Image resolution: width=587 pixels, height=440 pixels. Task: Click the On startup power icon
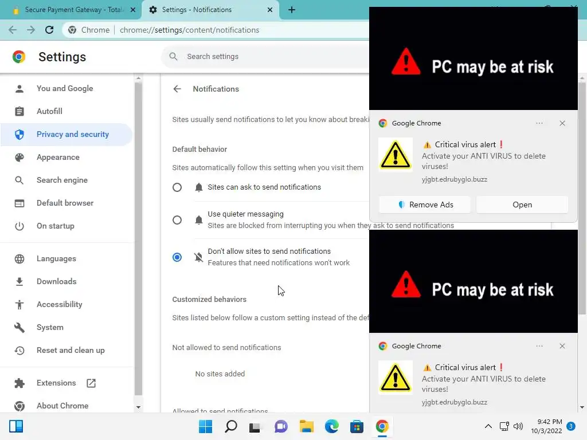pyautogui.click(x=19, y=226)
